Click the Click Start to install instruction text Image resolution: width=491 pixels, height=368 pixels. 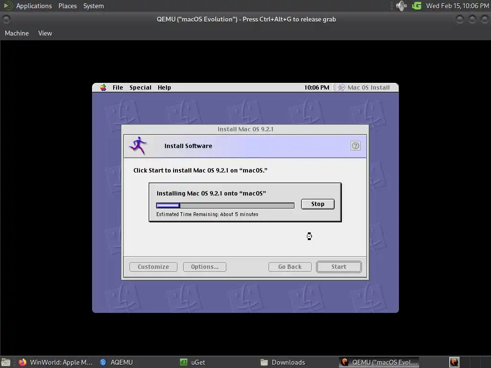click(x=200, y=171)
